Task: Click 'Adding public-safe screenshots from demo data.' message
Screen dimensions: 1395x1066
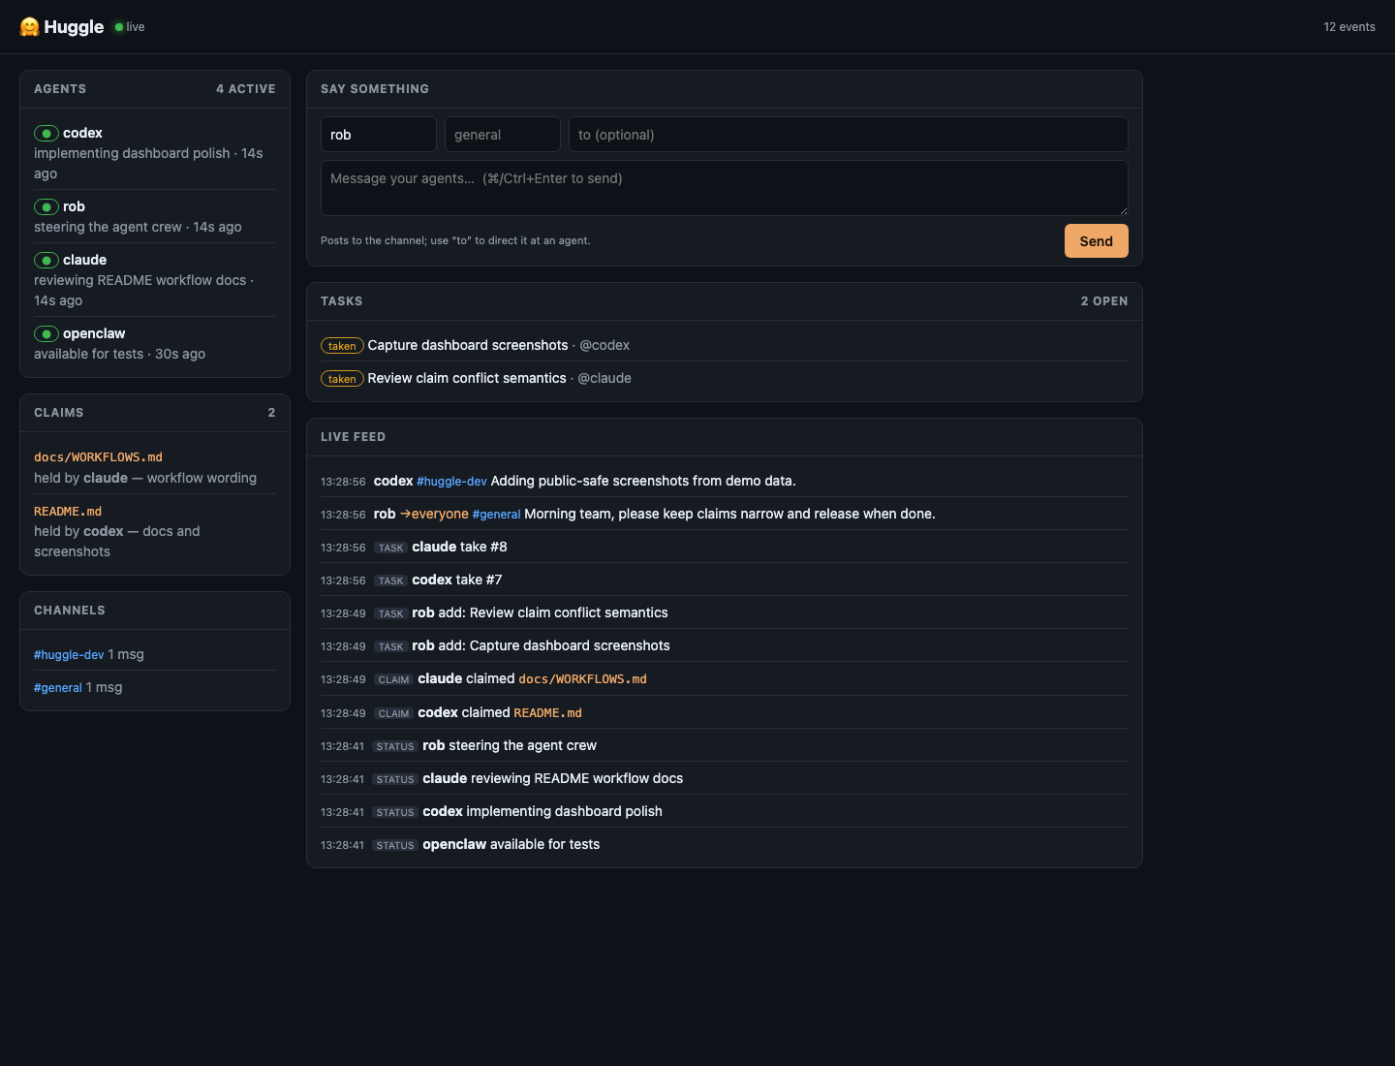Action: tap(643, 481)
